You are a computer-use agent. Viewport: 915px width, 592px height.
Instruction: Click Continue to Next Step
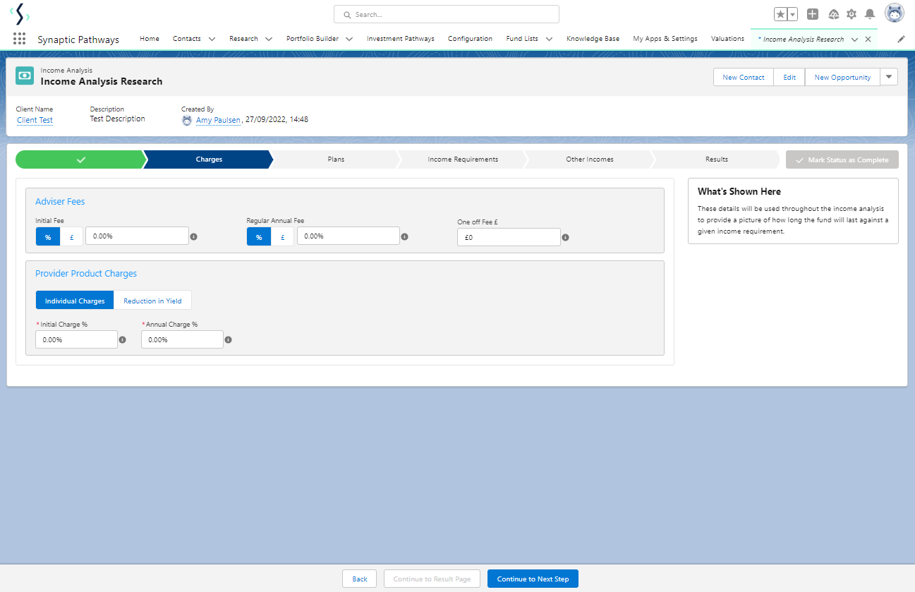tap(533, 579)
